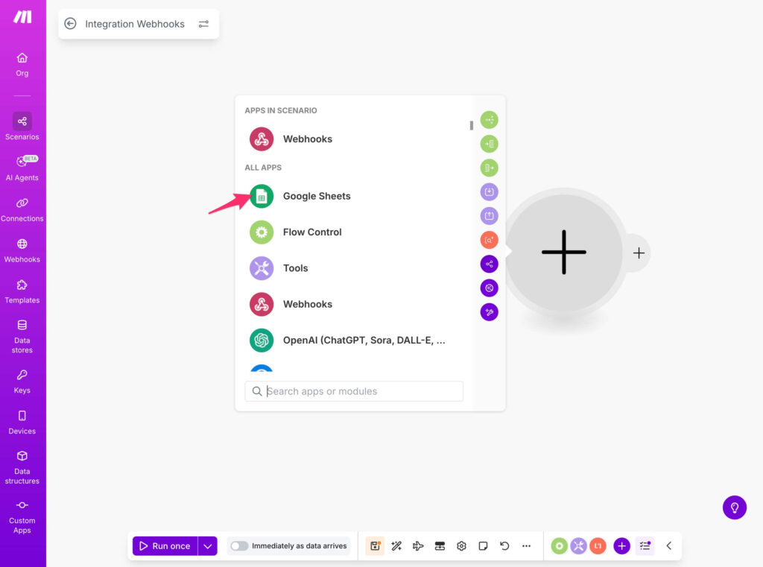The height and width of the screenshot is (567, 763).
Task: Select Google Sheets from the app list
Action: [316, 196]
